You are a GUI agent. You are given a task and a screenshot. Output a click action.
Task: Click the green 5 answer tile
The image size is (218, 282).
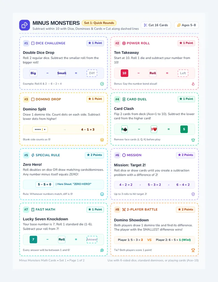tap(184, 129)
